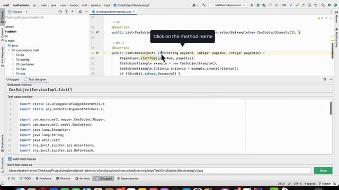Open Terminal tool window tab
The width and height of the screenshot is (339, 190).
64,178
